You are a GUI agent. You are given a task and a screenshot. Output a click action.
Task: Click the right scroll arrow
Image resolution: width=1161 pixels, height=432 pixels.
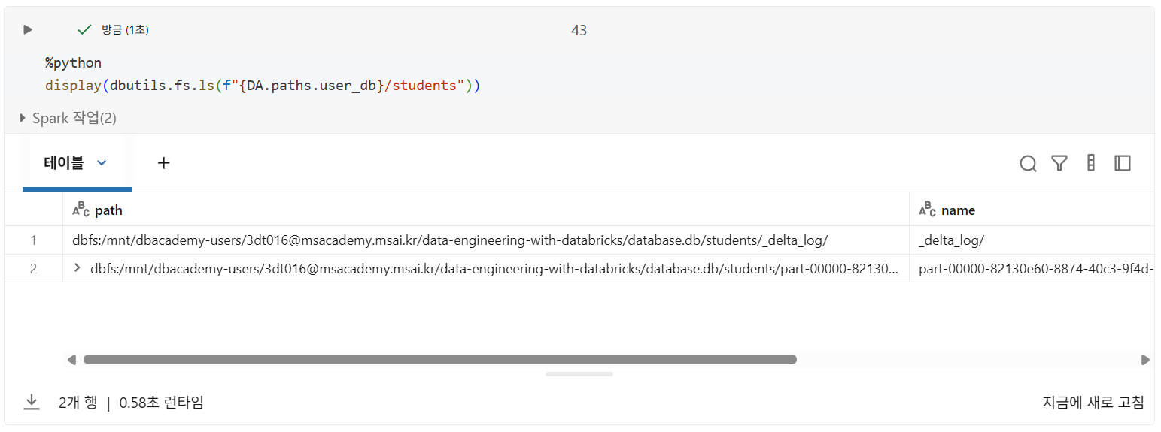pyautogui.click(x=1145, y=360)
